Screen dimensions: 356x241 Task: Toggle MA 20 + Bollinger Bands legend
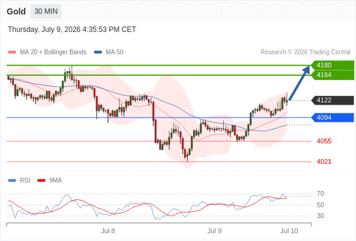pyautogui.click(x=47, y=52)
